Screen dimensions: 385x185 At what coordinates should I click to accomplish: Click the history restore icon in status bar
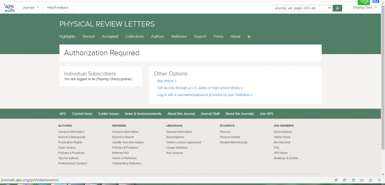click(345, 180)
